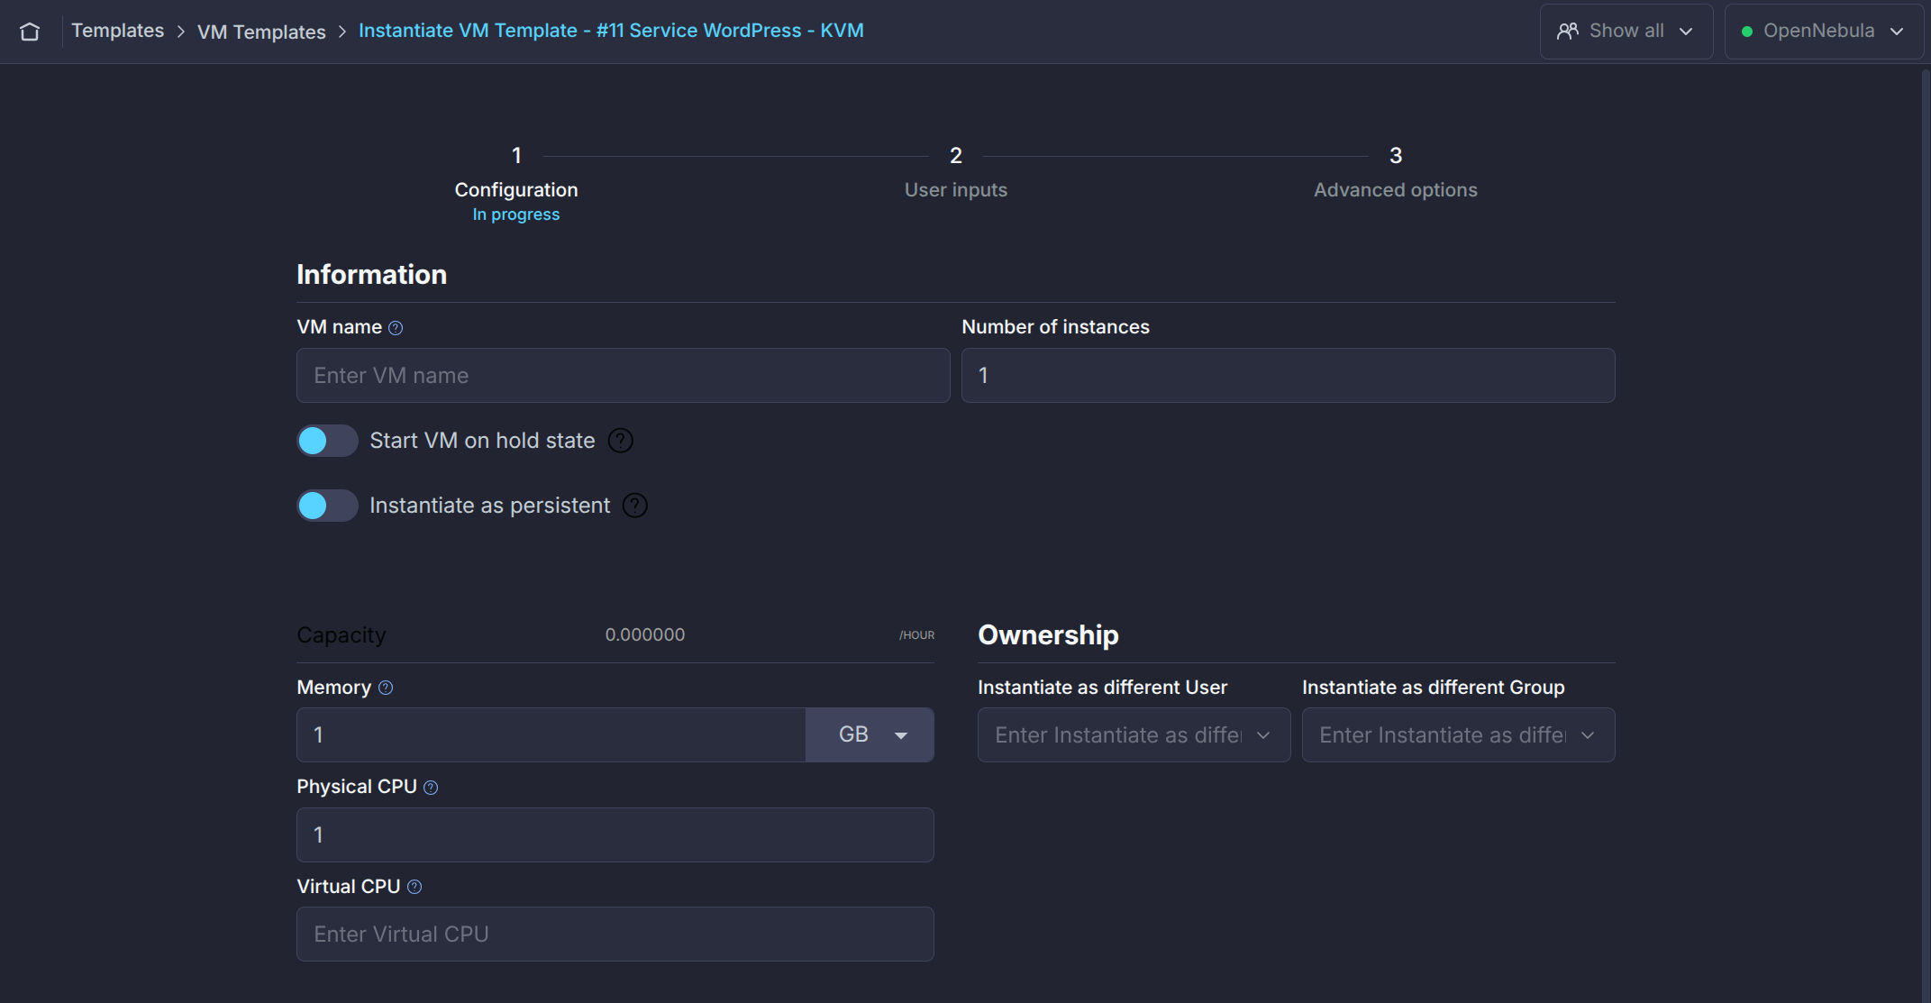Click the Ownership section heading

[1049, 635]
